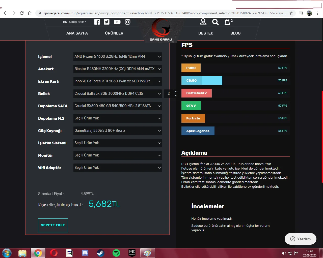Open Paint from the taskbar
The image size is (323, 258).
click(x=147, y=253)
